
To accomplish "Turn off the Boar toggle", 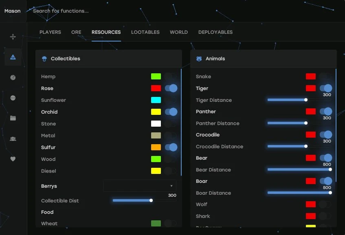I will click(326, 181).
